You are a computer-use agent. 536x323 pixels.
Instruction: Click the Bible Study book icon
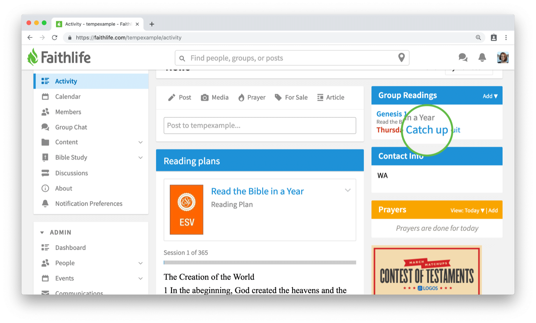[45, 157]
